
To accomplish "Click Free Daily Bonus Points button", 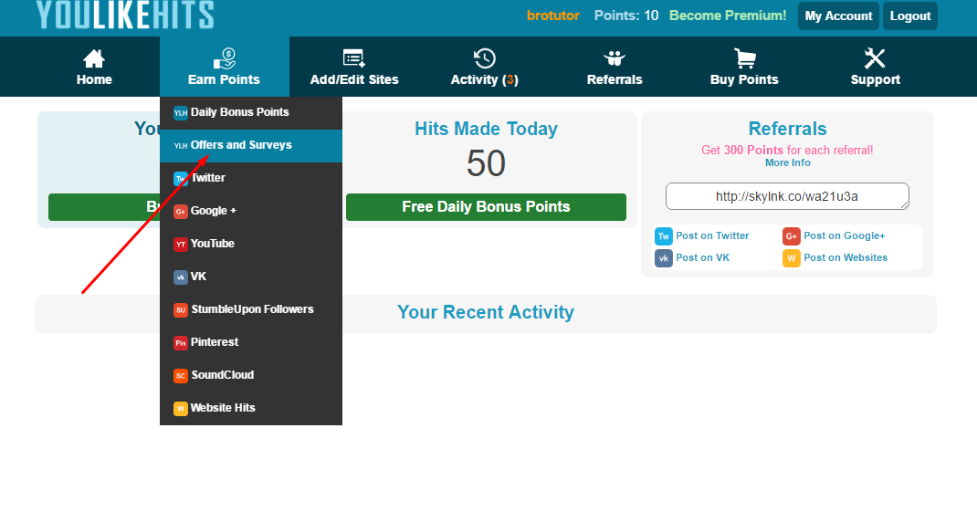I will pyautogui.click(x=486, y=207).
